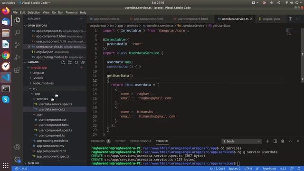304x171 pixels.
Task: Collapse the services folder
Action: pyautogui.click(x=42, y=99)
